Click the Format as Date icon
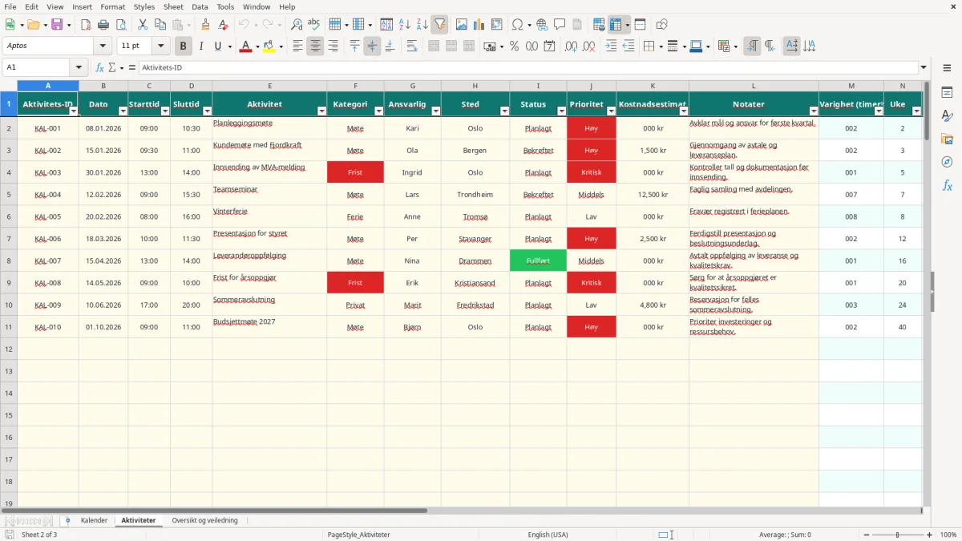Viewport: 962px width, 541px height. [549, 46]
